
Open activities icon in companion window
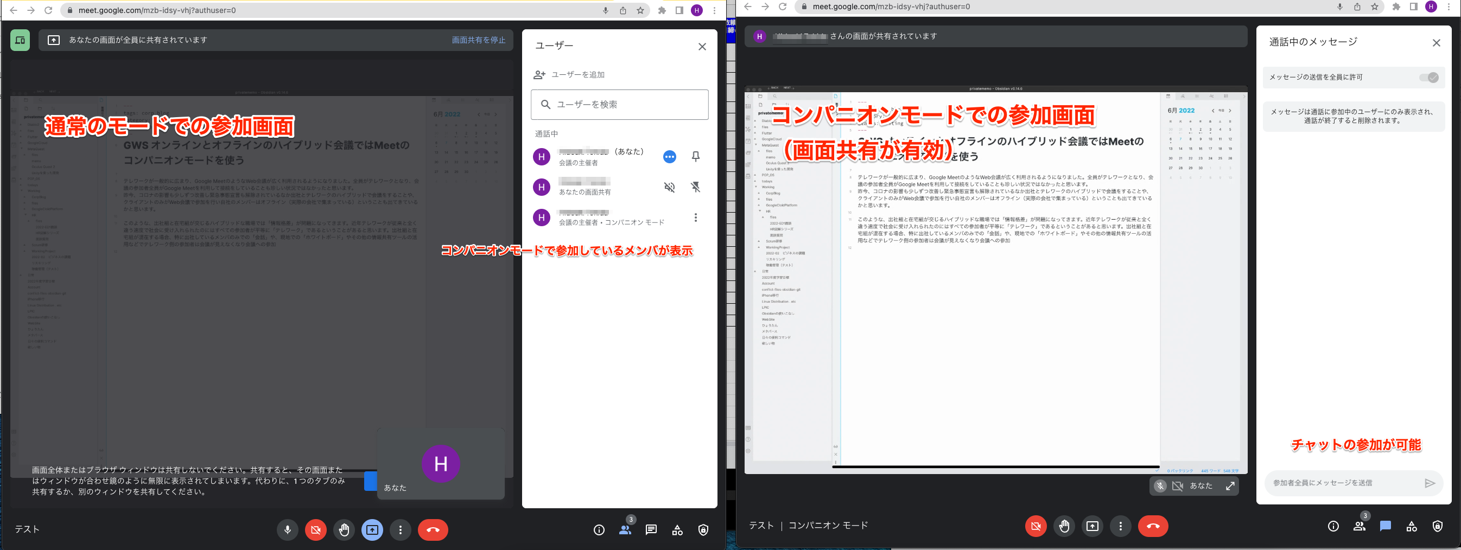[x=1412, y=526]
